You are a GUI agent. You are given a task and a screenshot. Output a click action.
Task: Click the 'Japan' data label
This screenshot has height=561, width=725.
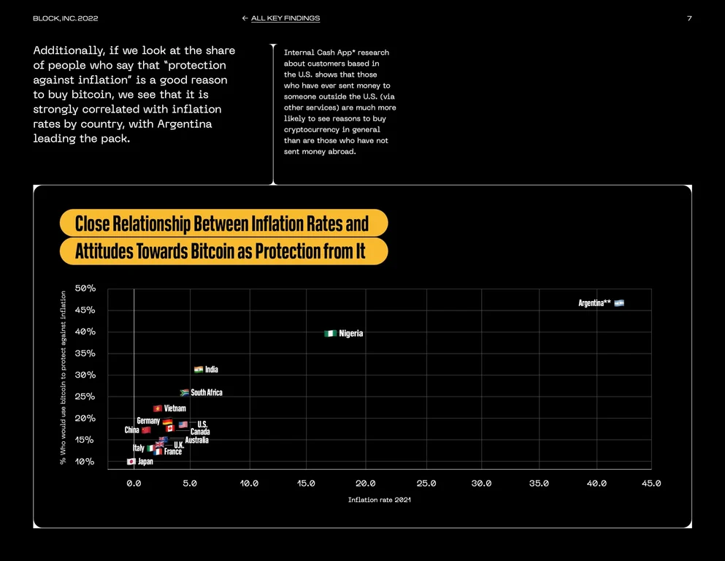145,462
